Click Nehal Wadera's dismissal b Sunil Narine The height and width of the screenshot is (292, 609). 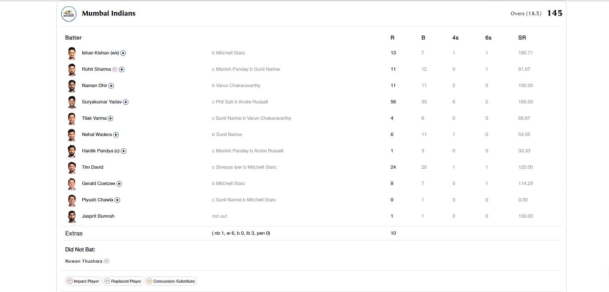(227, 135)
